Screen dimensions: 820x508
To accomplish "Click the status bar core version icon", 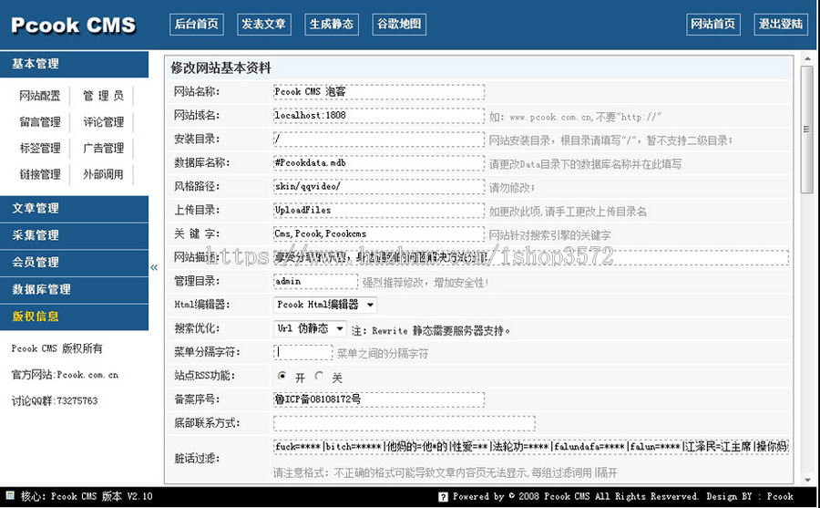I will pos(10,495).
